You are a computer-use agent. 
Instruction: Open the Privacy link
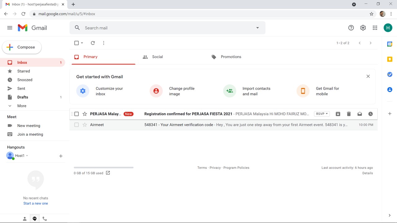(215, 168)
